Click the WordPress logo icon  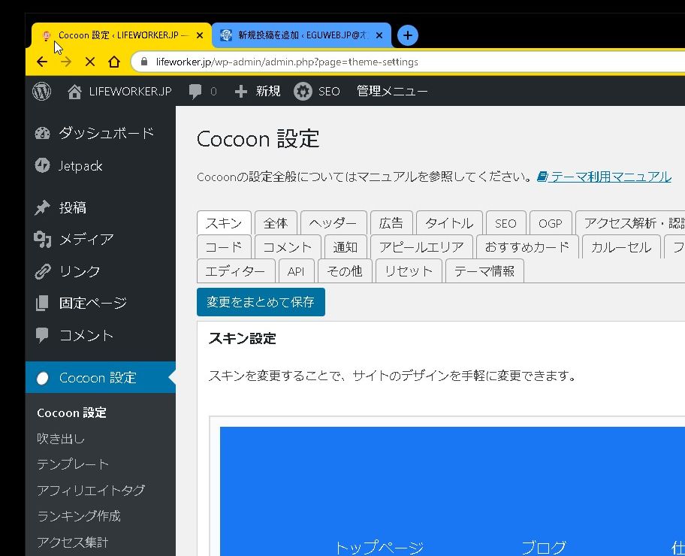pyautogui.click(x=41, y=92)
